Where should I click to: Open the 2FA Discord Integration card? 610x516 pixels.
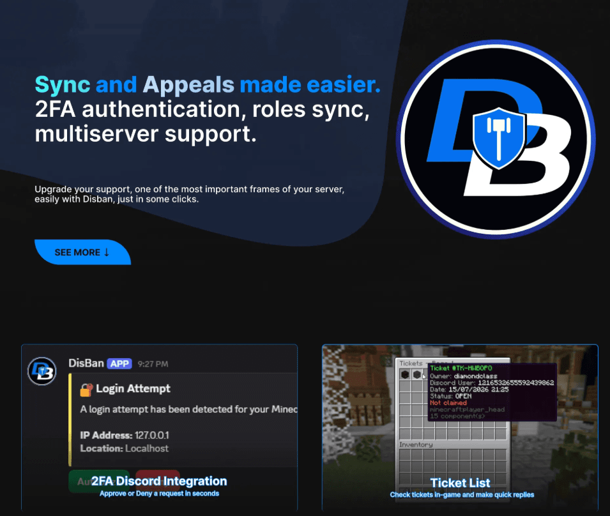click(x=159, y=427)
